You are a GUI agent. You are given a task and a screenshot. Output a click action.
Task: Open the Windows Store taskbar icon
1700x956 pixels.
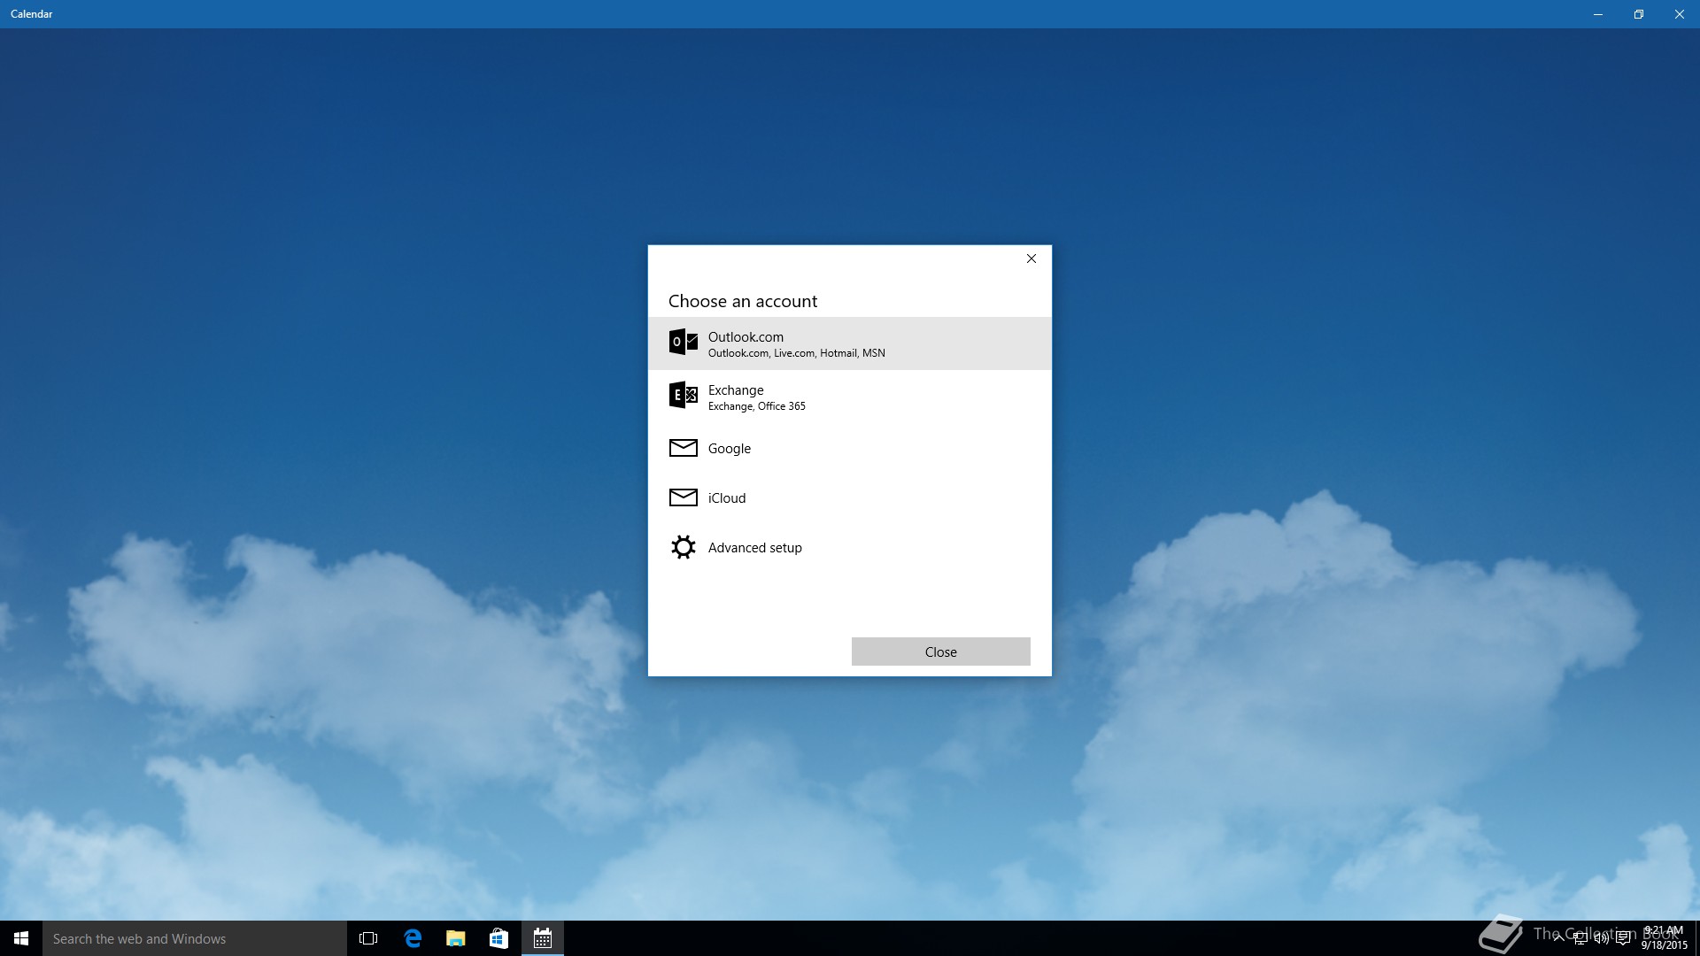tap(498, 938)
